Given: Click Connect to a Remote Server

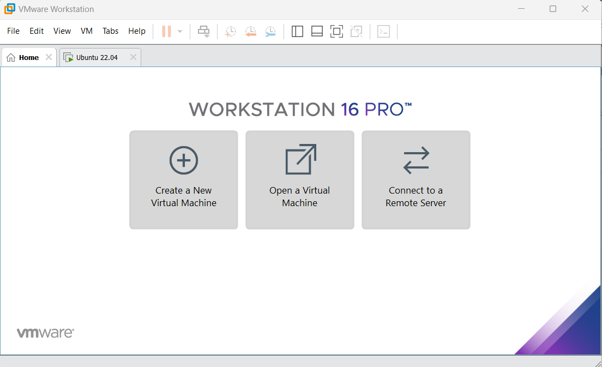Looking at the screenshot, I should [416, 179].
